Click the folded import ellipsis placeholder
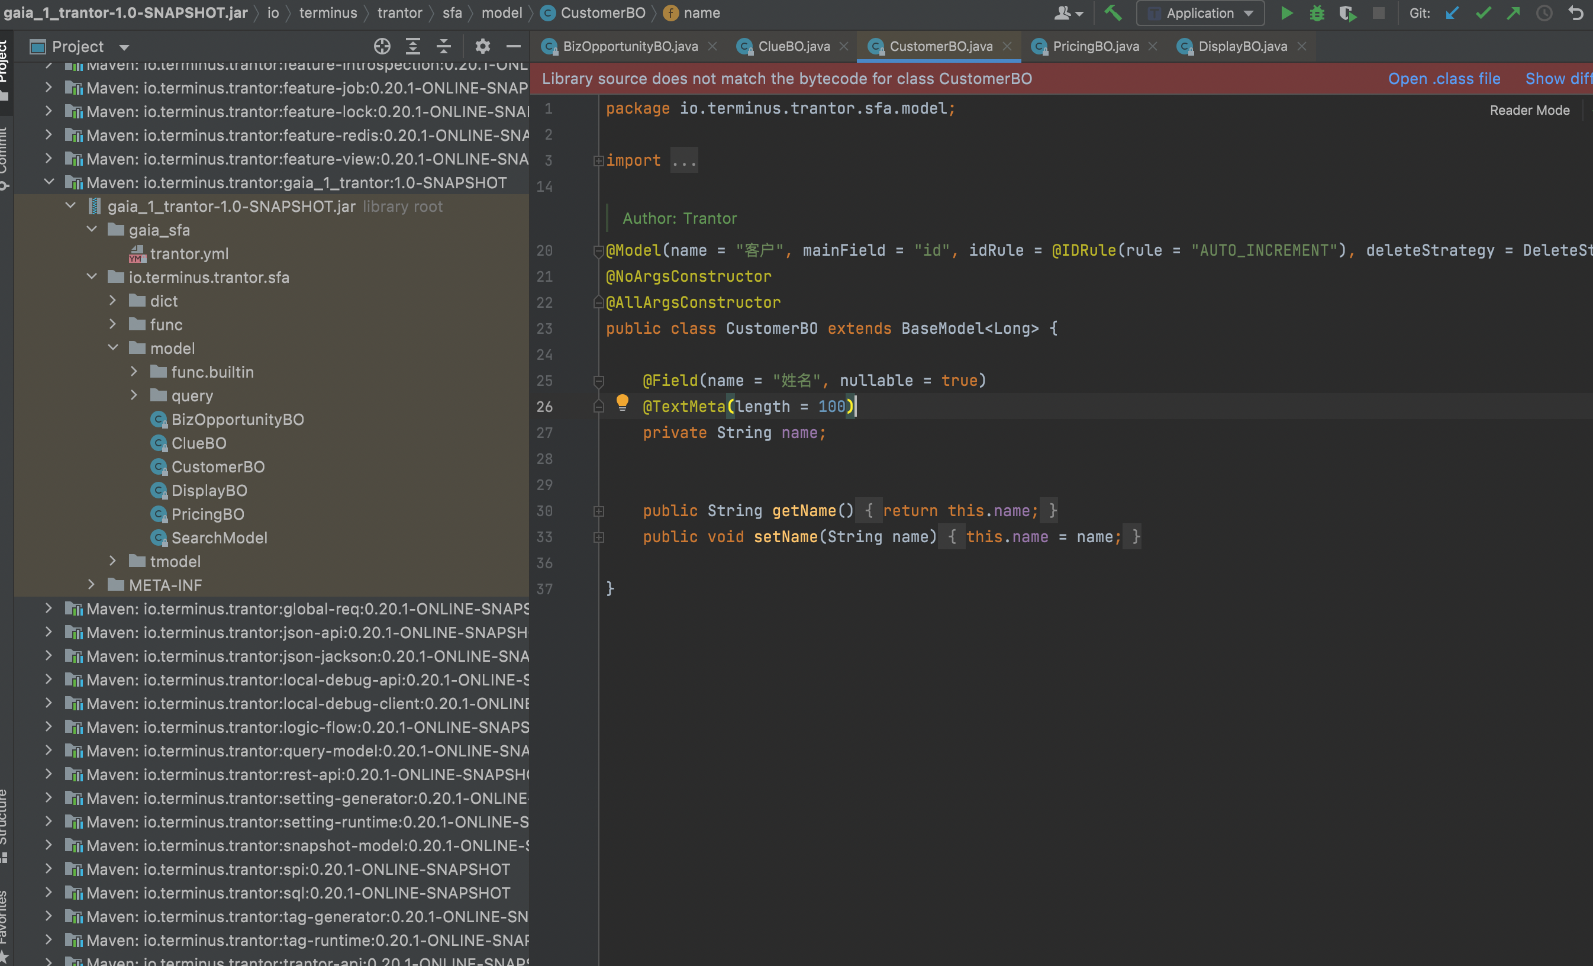Screen dimensions: 1593x966 [x=683, y=160]
